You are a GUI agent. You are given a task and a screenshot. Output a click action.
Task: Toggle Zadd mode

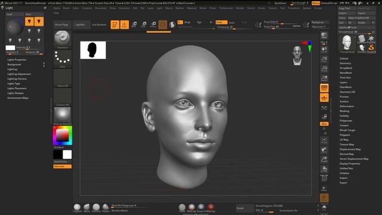tap(221, 22)
